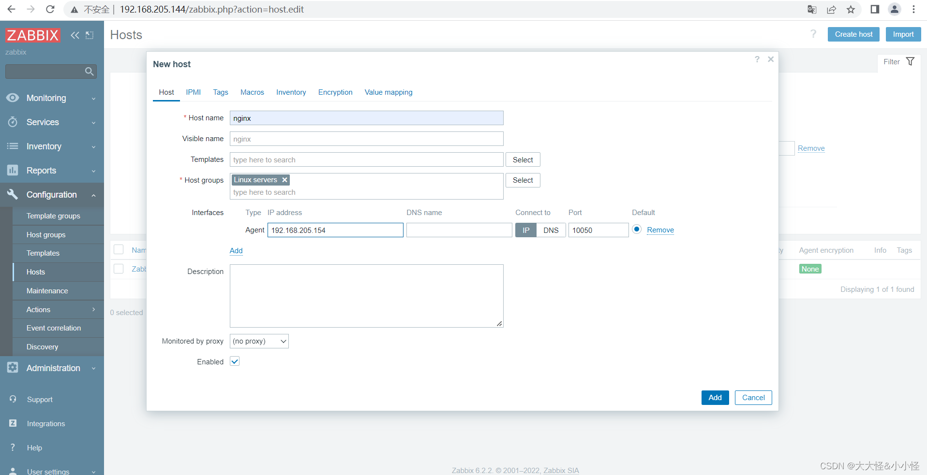
Task: Collapse the Configuration menu
Action: point(93,195)
